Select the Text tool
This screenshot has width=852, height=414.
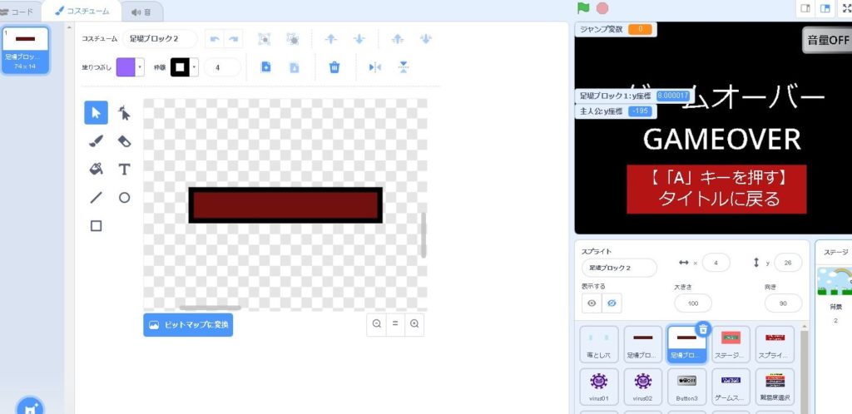click(124, 170)
